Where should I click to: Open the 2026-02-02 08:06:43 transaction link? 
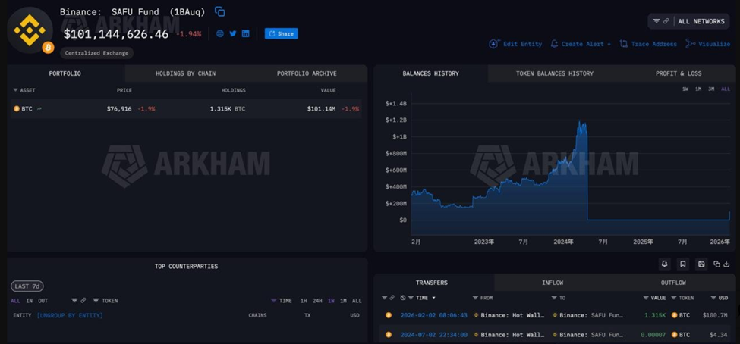click(433, 315)
